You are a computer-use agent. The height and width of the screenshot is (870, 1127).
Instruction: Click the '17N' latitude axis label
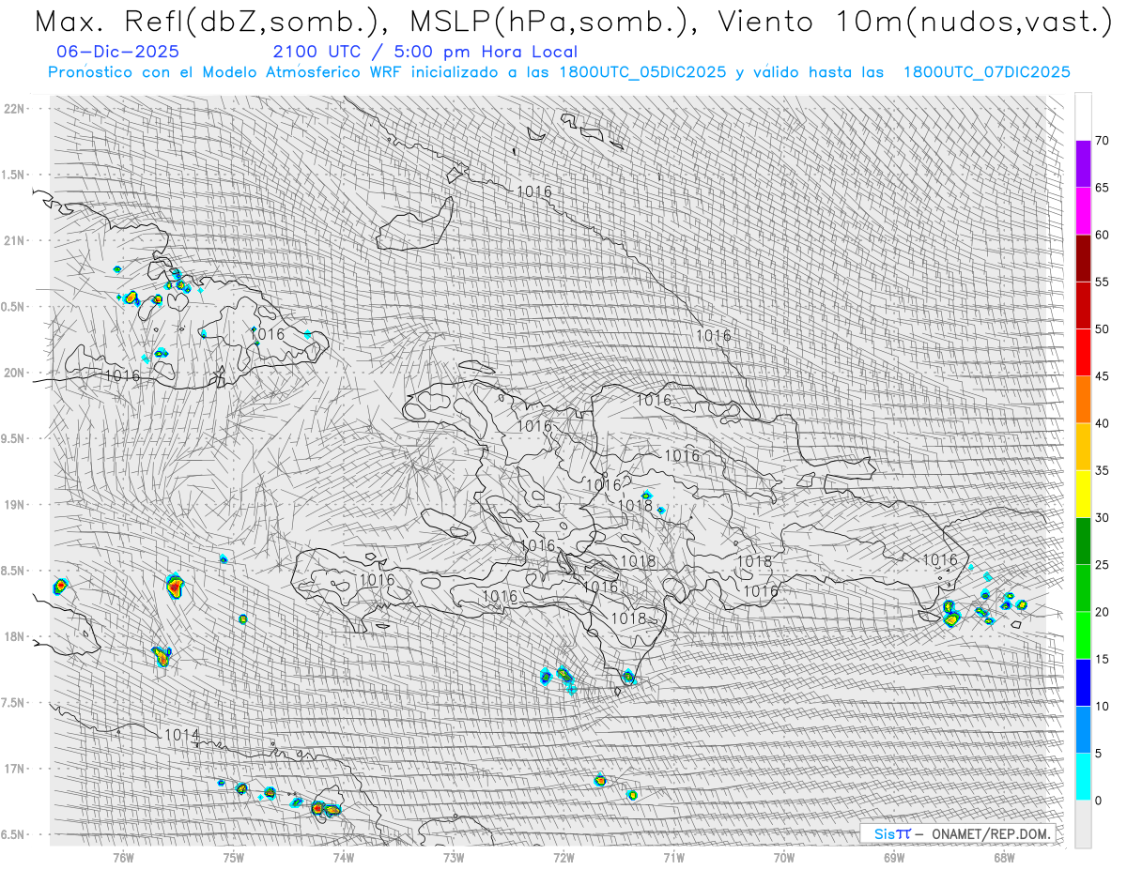13,769
